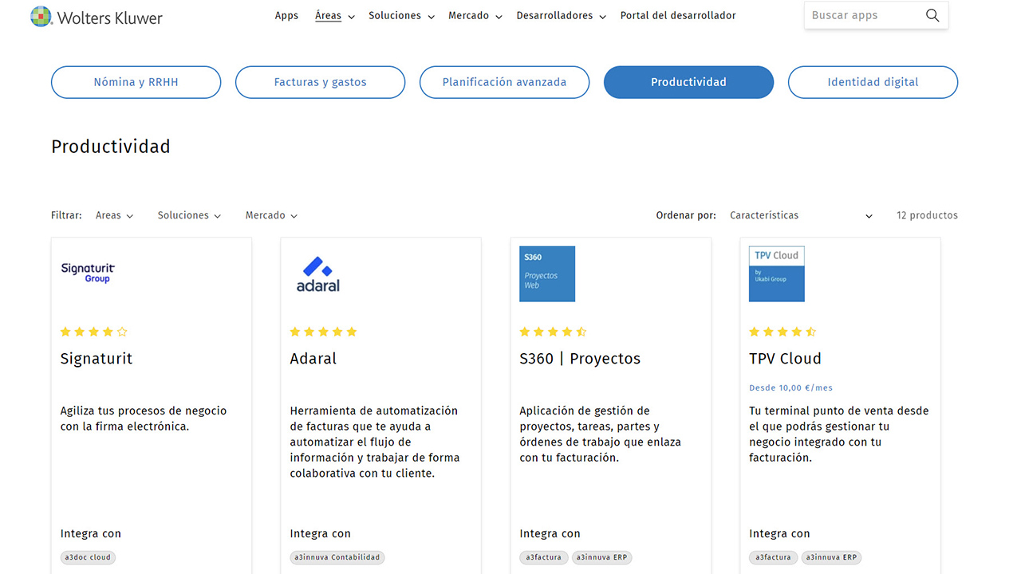The width and height of the screenshot is (1021, 574).
Task: Expand the Areas filter dropdown
Action: coord(115,215)
